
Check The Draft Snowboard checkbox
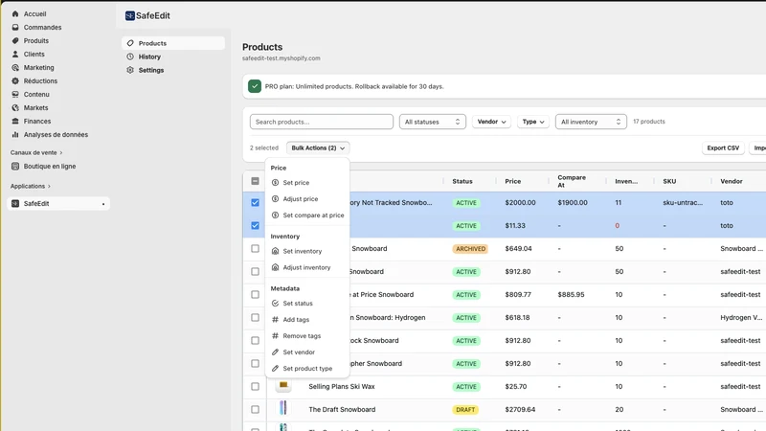tap(255, 409)
